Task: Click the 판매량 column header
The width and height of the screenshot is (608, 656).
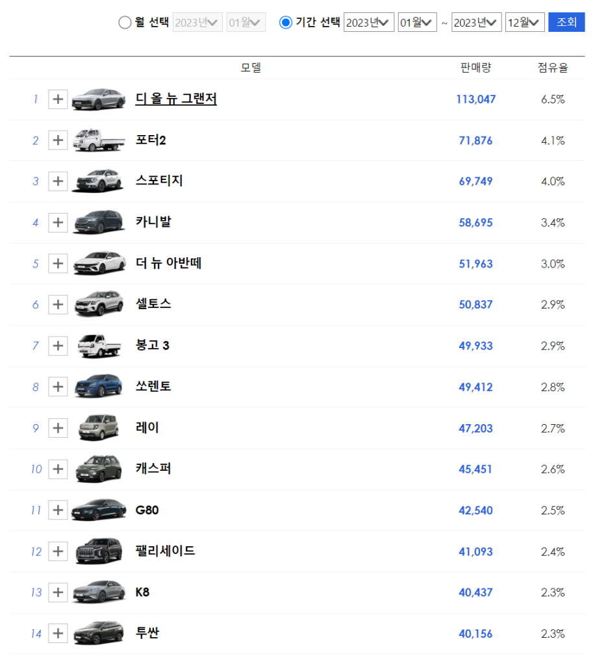Action: [475, 68]
